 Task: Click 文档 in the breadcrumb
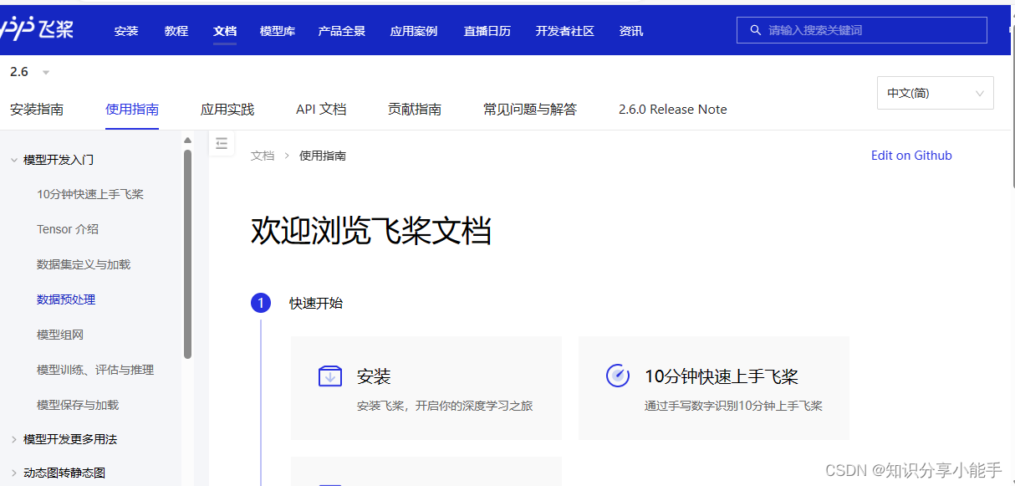263,156
